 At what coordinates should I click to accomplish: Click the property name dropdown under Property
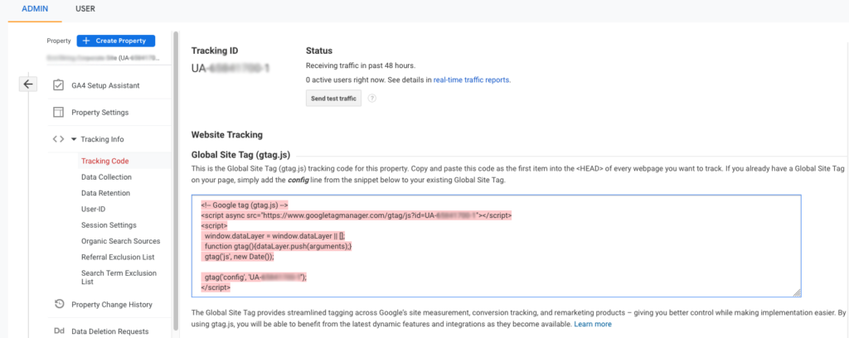(x=103, y=57)
